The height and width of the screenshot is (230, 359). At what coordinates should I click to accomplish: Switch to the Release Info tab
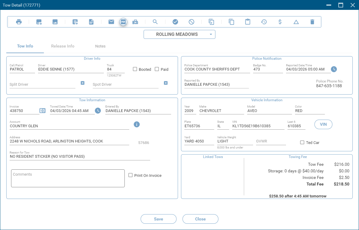pyautogui.click(x=63, y=46)
